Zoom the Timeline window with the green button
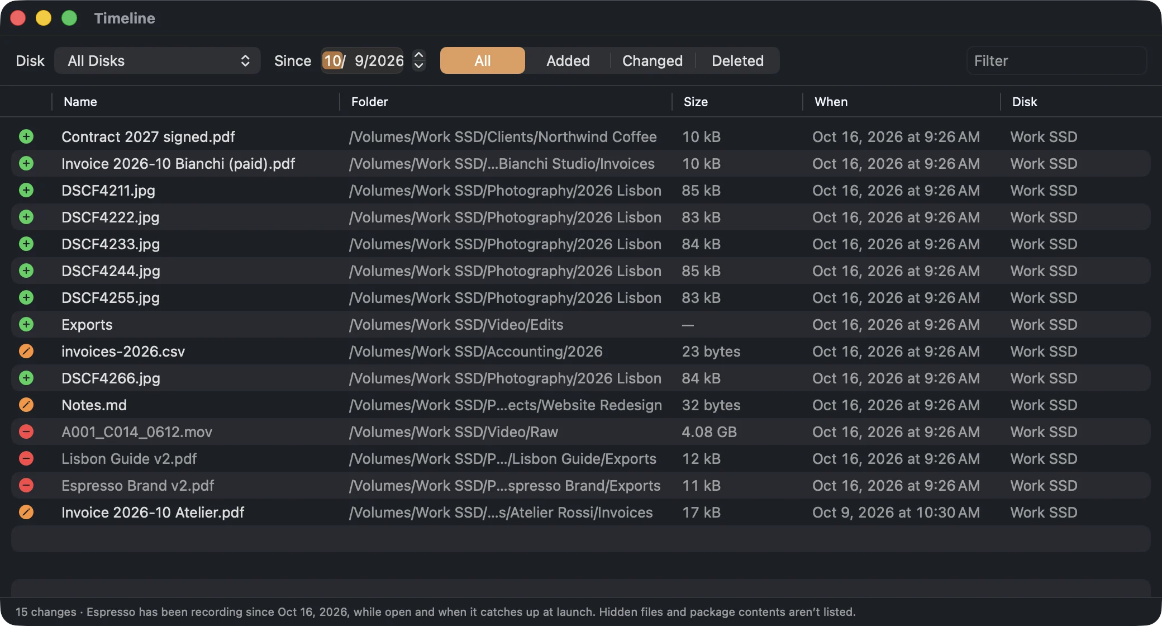 click(x=69, y=18)
